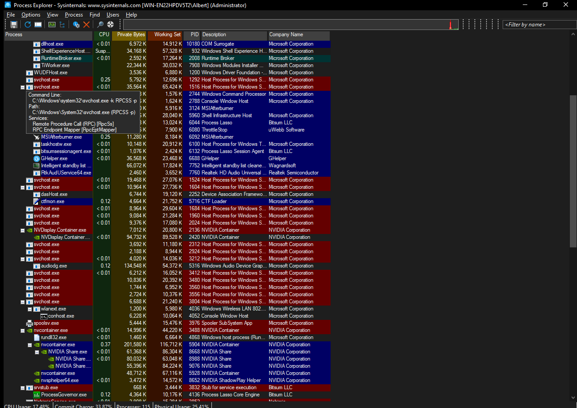Open the Find menu
Viewport: 577px width, 408px height.
pyautogui.click(x=95, y=15)
